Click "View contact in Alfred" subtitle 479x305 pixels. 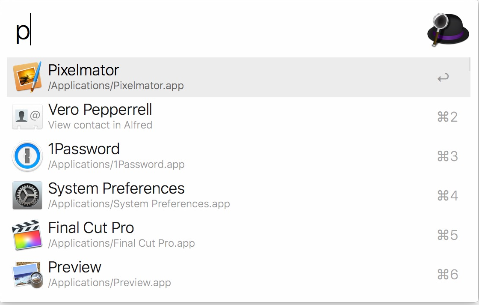pyautogui.click(x=100, y=125)
